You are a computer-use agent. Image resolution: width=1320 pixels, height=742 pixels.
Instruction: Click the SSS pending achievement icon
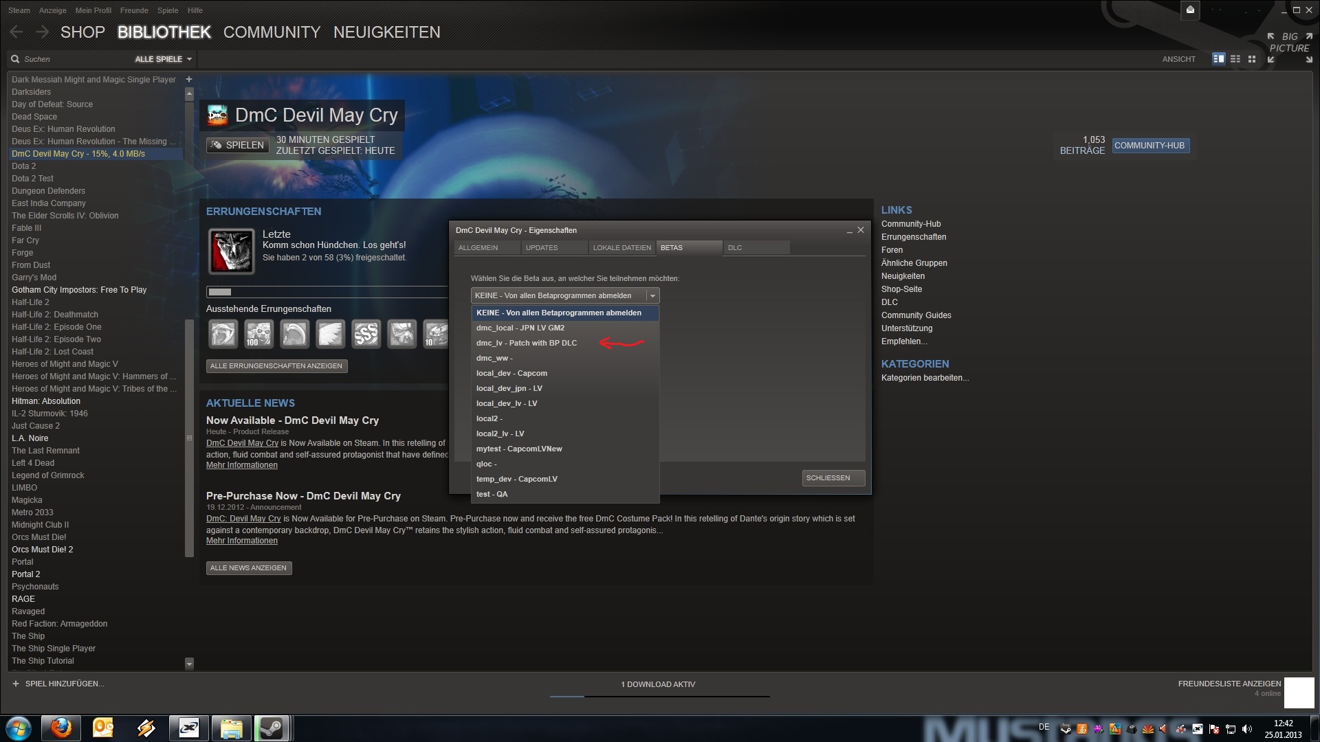[x=366, y=335]
